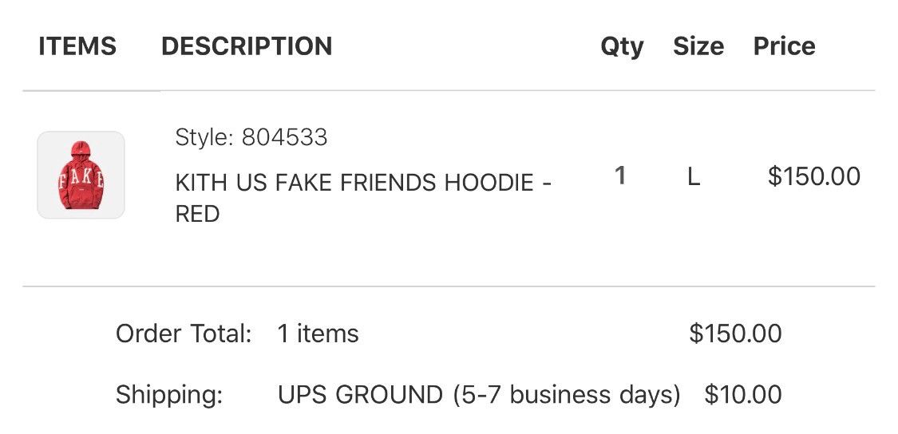Click the hood of the hoodie image
This screenshot has height=434, width=898.
[x=81, y=151]
